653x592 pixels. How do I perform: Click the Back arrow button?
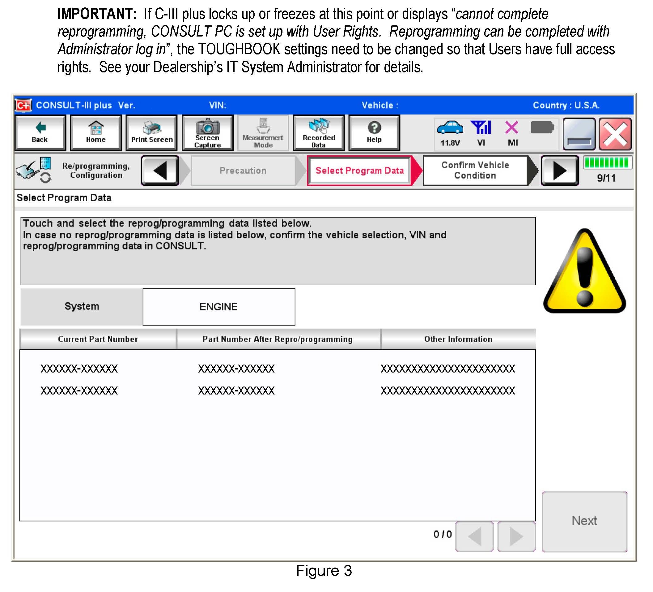(40, 133)
